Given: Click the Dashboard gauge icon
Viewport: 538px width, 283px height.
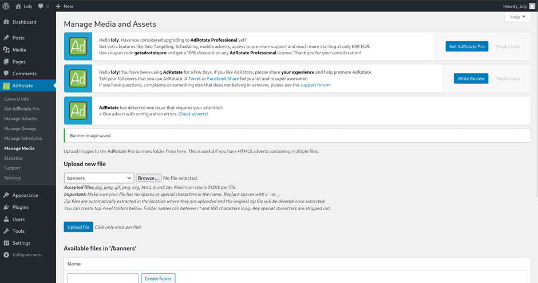Looking at the screenshot, I should 6,22.
